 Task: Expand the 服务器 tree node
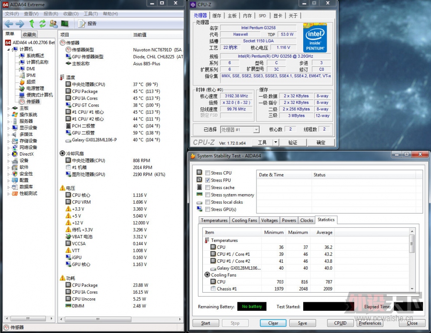(x=8, y=121)
